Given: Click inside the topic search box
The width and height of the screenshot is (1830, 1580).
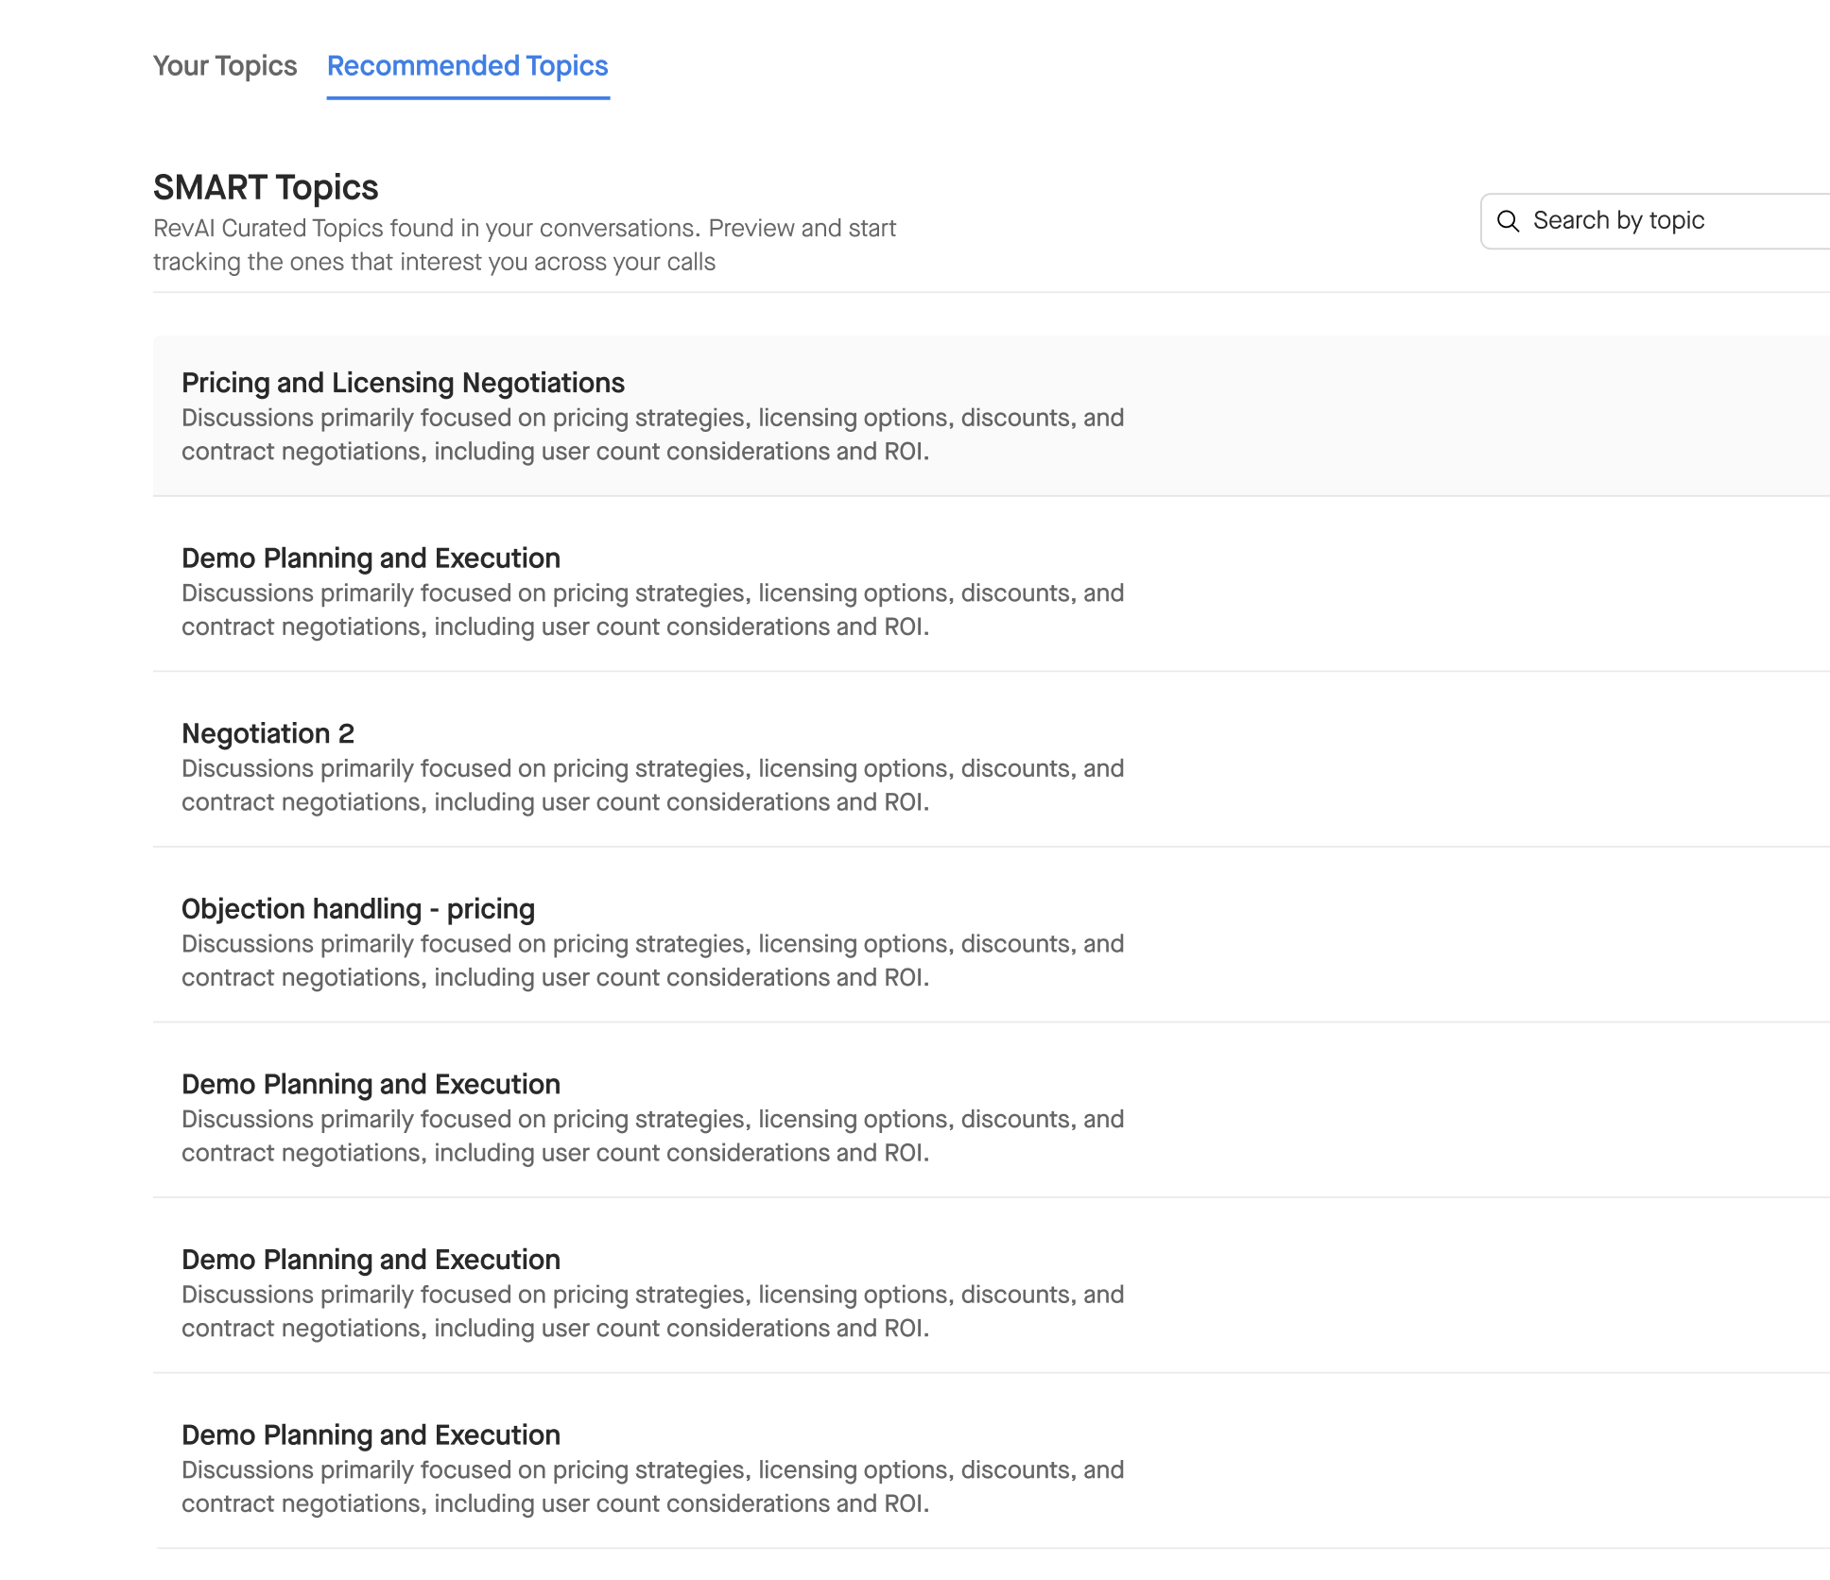Looking at the screenshot, I should pyautogui.click(x=1645, y=219).
